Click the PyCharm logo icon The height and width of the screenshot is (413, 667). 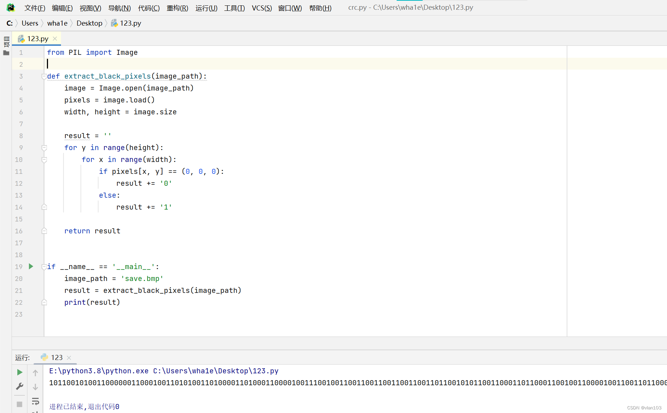click(x=11, y=8)
